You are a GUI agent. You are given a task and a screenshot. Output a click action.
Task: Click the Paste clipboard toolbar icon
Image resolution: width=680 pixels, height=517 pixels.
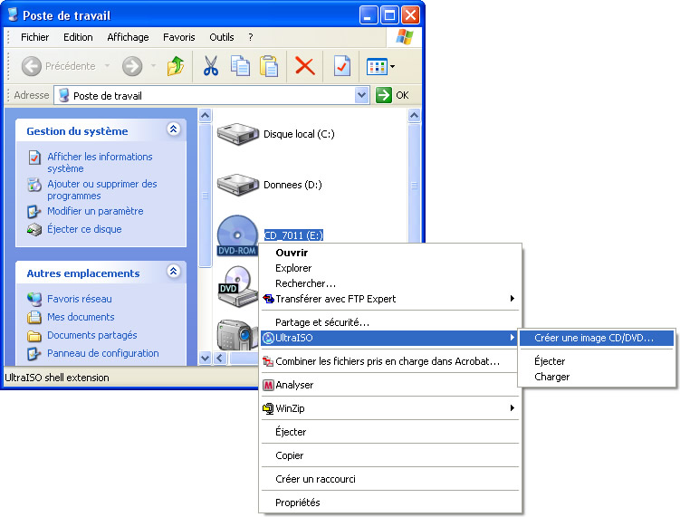(x=269, y=66)
